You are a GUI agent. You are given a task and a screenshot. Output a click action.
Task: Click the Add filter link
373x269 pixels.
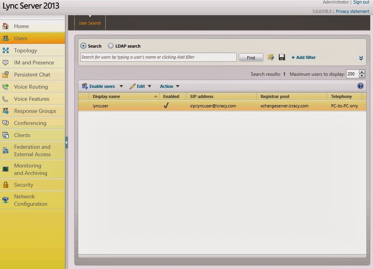pyautogui.click(x=303, y=57)
